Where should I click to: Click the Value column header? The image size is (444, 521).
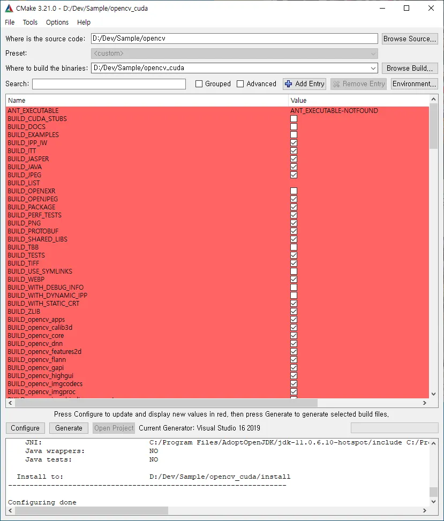point(359,100)
